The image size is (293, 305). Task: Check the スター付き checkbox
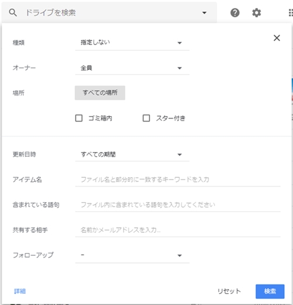(146, 118)
